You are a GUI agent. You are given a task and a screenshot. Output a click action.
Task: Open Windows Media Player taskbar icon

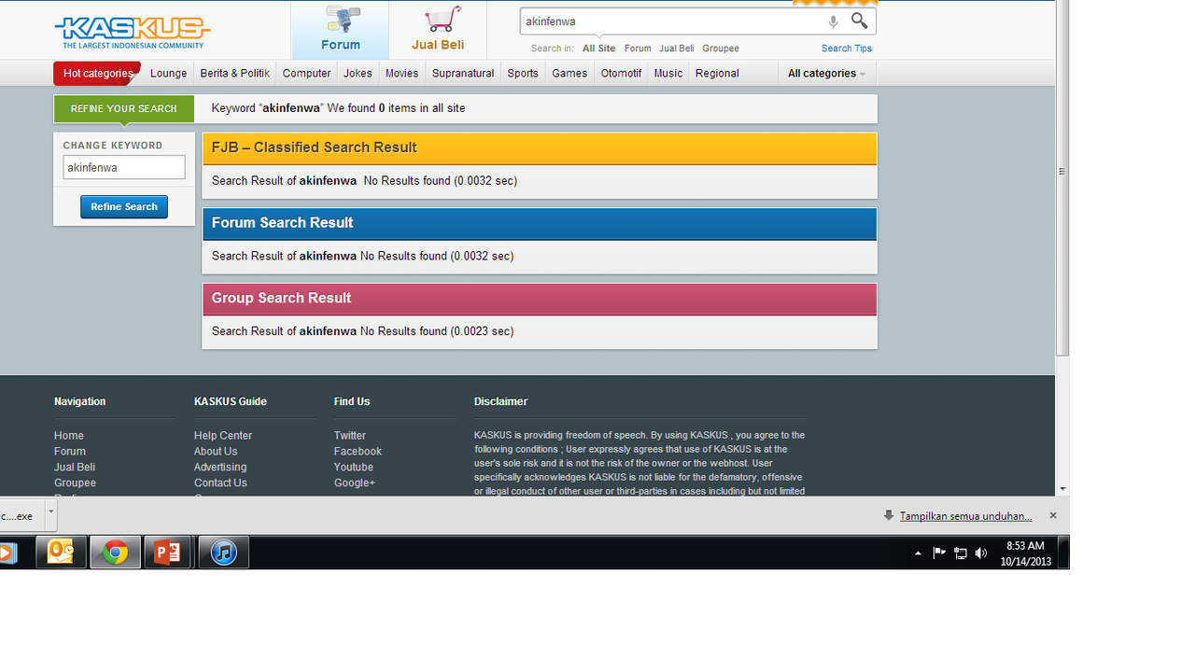(x=7, y=553)
